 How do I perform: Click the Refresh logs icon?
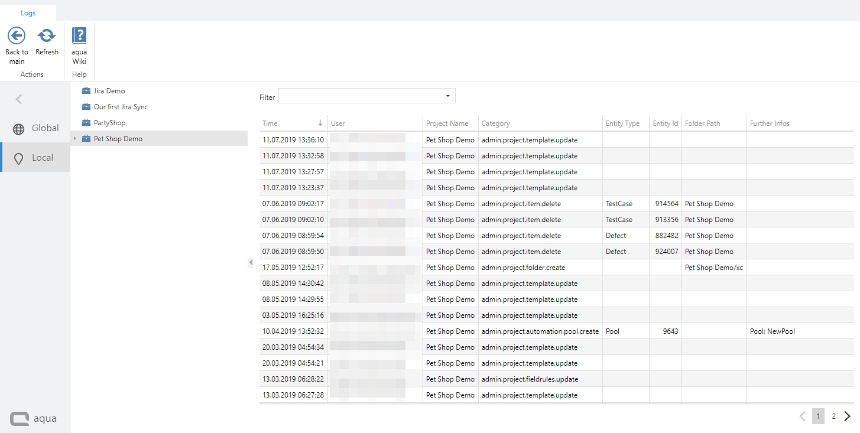(47, 36)
